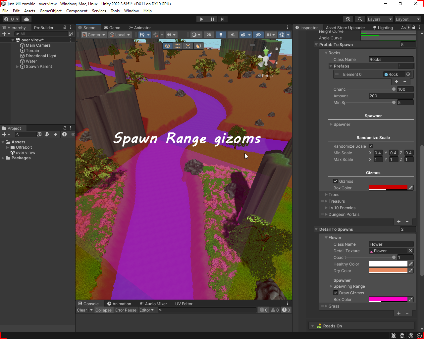Select ProBuilder Edge selection mode
The image size is (424, 339).
tap(188, 46)
